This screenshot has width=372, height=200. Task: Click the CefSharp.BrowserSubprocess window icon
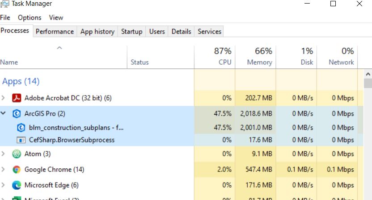21,140
